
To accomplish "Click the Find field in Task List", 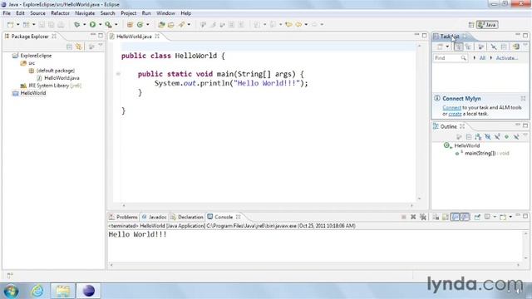I will (x=451, y=58).
